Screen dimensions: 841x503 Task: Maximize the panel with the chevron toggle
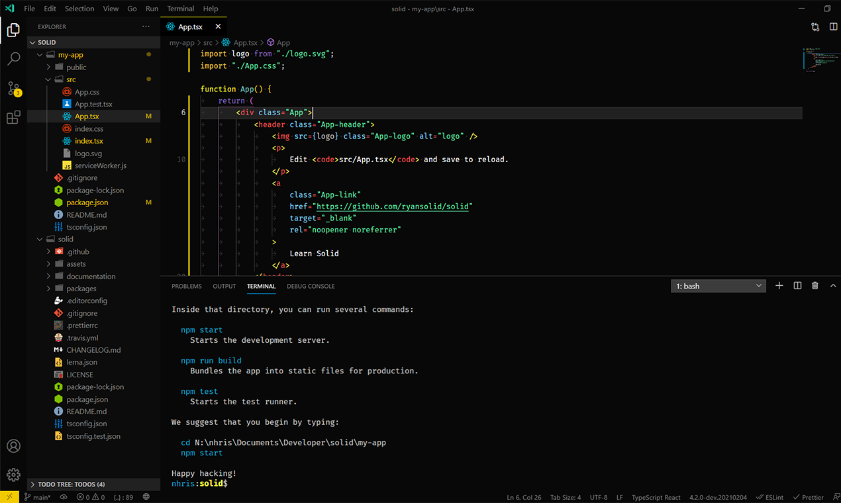click(832, 285)
